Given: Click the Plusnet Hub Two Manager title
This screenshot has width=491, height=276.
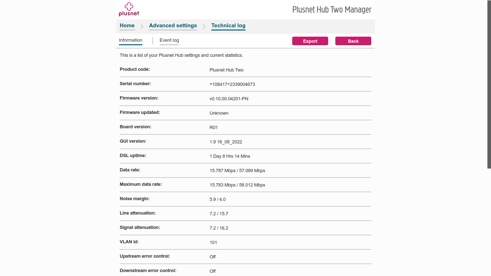Looking at the screenshot, I should [x=331, y=10].
